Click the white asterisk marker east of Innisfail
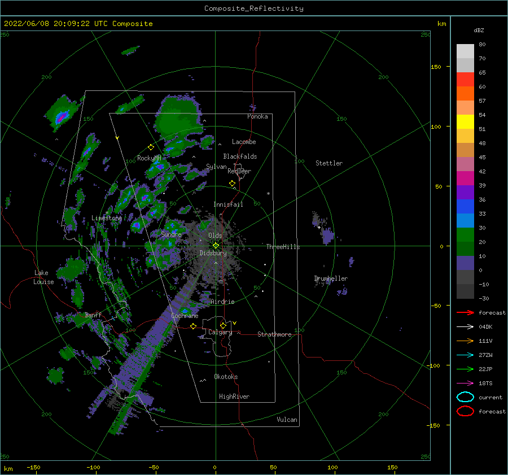The width and height of the screenshot is (508, 475). [x=268, y=194]
